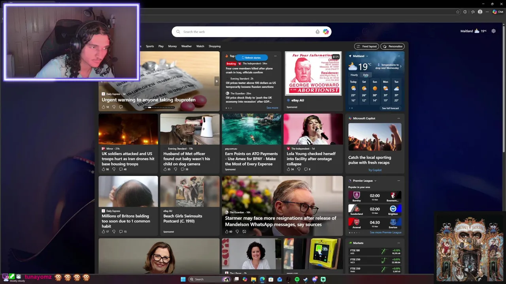Click Try Copilot link
This screenshot has height=284, width=506.
pos(375,170)
